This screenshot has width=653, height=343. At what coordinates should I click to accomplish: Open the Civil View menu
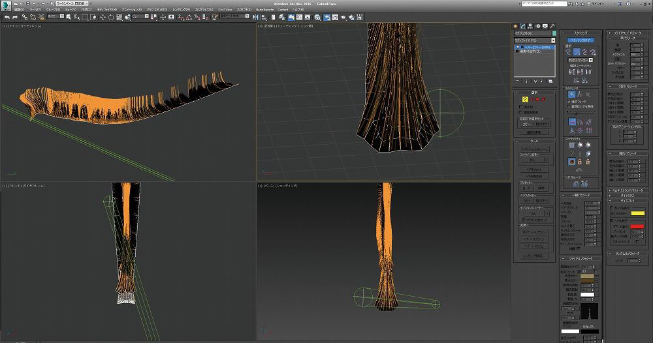point(224,10)
